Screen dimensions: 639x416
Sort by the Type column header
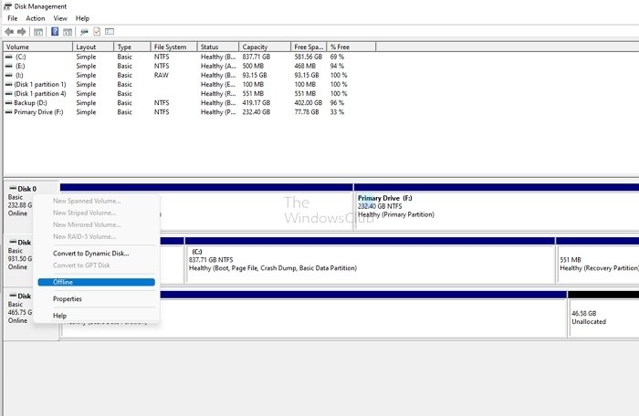[132, 47]
